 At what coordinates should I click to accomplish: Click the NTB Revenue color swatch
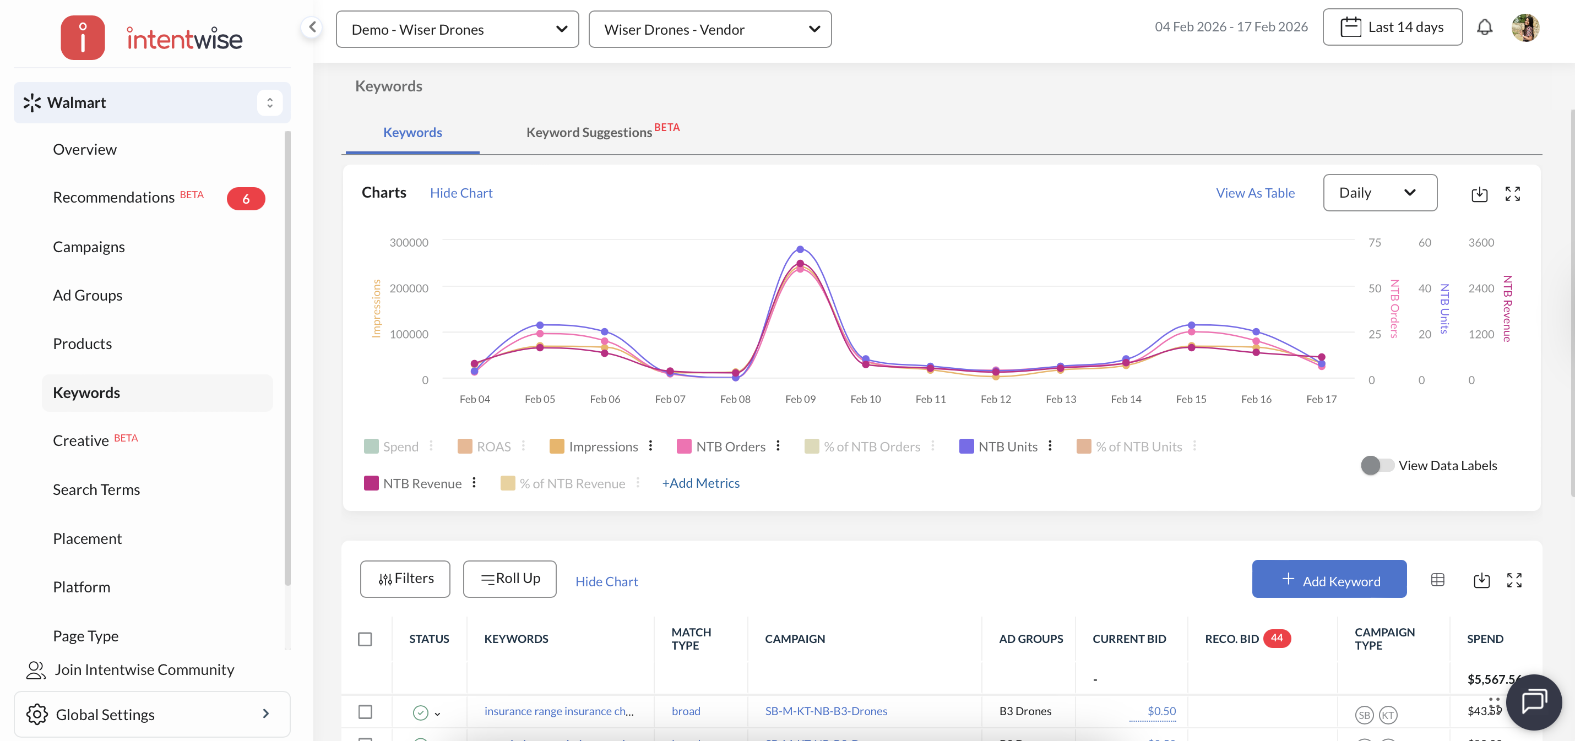coord(371,483)
